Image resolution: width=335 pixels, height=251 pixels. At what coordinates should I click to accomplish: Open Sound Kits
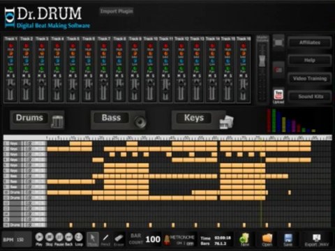pos(310,96)
